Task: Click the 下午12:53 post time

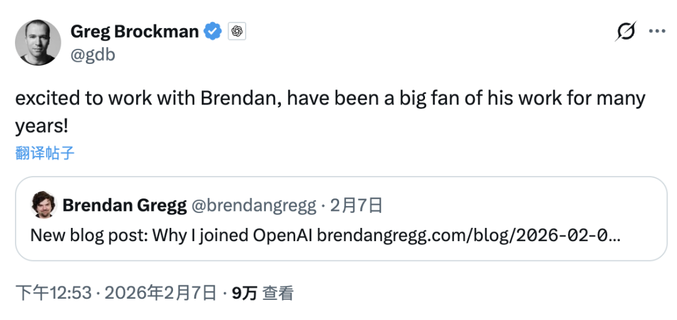Action: tap(53, 292)
